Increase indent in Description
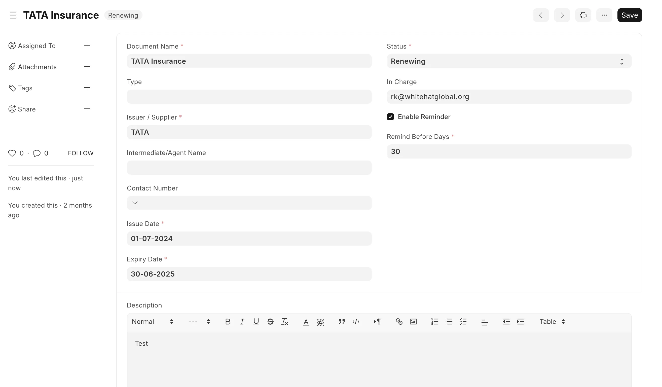This screenshot has height=387, width=662. (520, 322)
